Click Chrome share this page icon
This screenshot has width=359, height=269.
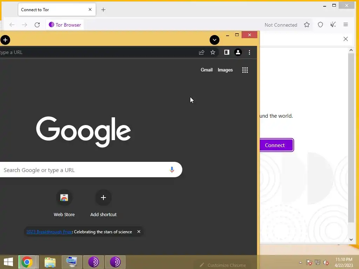pos(202,53)
